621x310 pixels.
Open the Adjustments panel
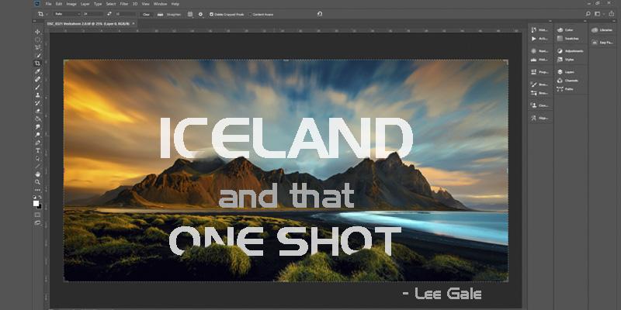(570, 51)
